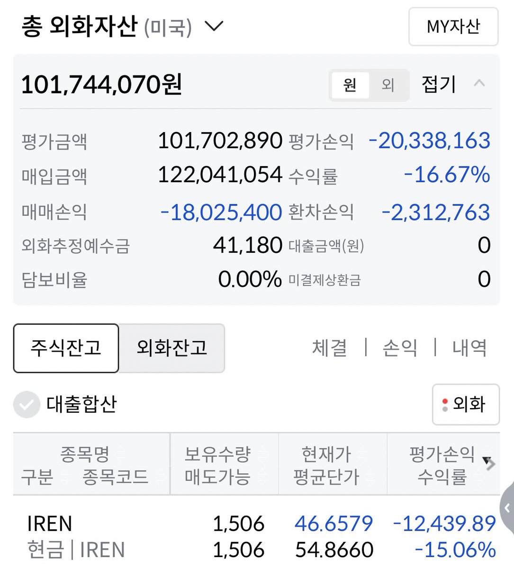Image resolution: width=514 pixels, height=568 pixels.
Task: Switch currency display to 외
Action: pyautogui.click(x=388, y=85)
